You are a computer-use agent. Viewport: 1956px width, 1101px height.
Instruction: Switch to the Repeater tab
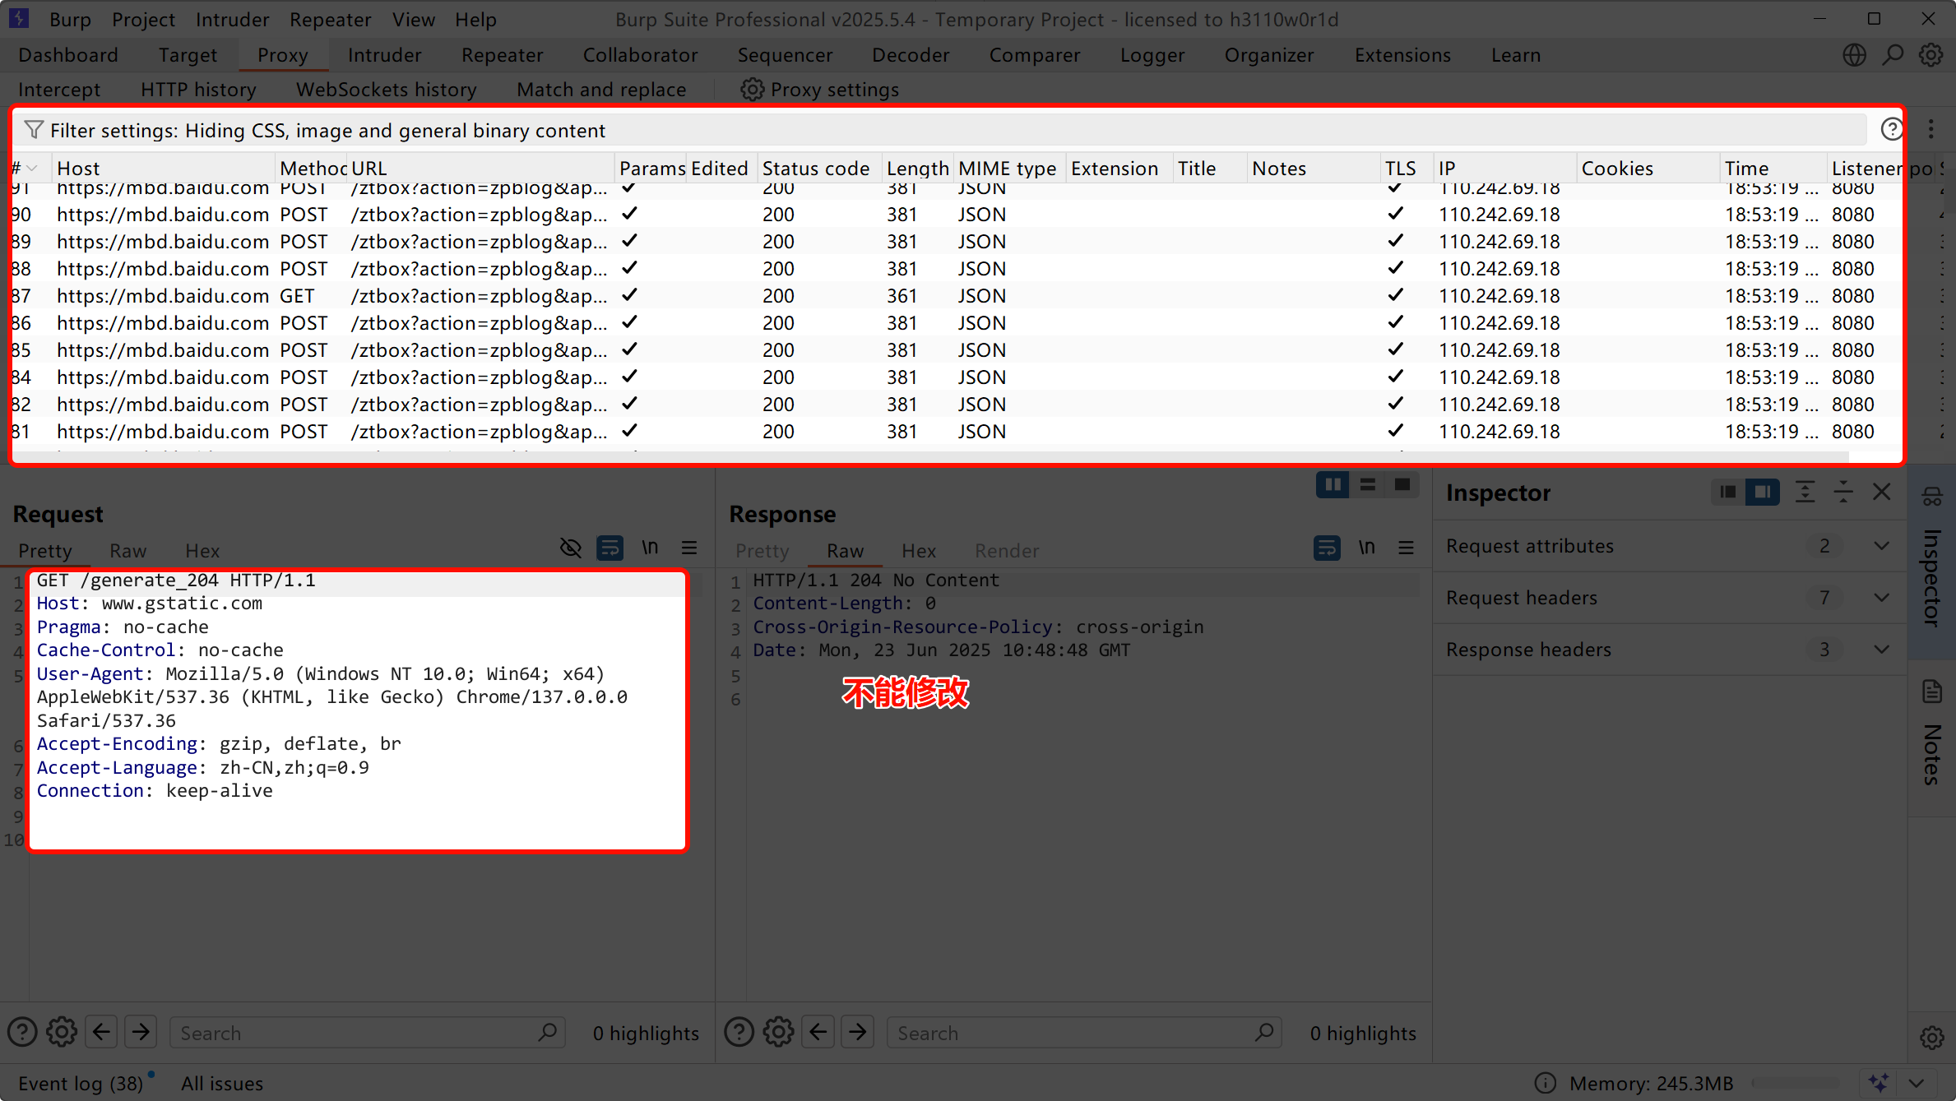(x=502, y=55)
